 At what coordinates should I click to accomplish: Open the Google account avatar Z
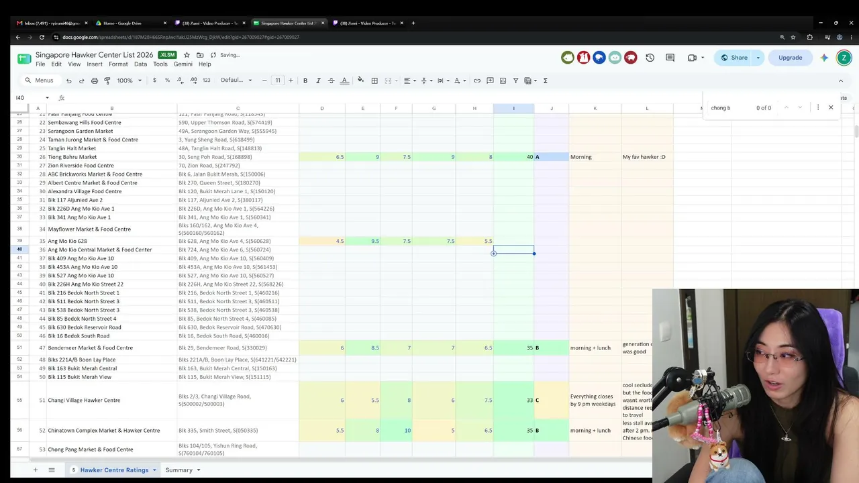pyautogui.click(x=844, y=58)
